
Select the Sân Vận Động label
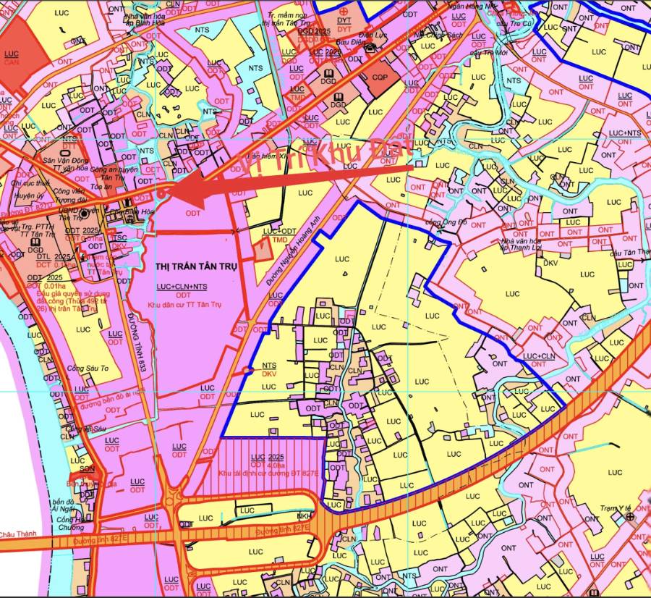click(66, 161)
